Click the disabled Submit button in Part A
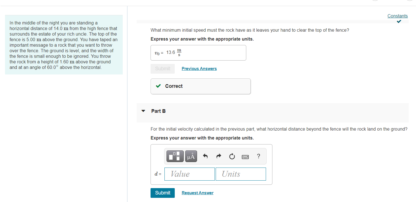 pyautogui.click(x=163, y=68)
